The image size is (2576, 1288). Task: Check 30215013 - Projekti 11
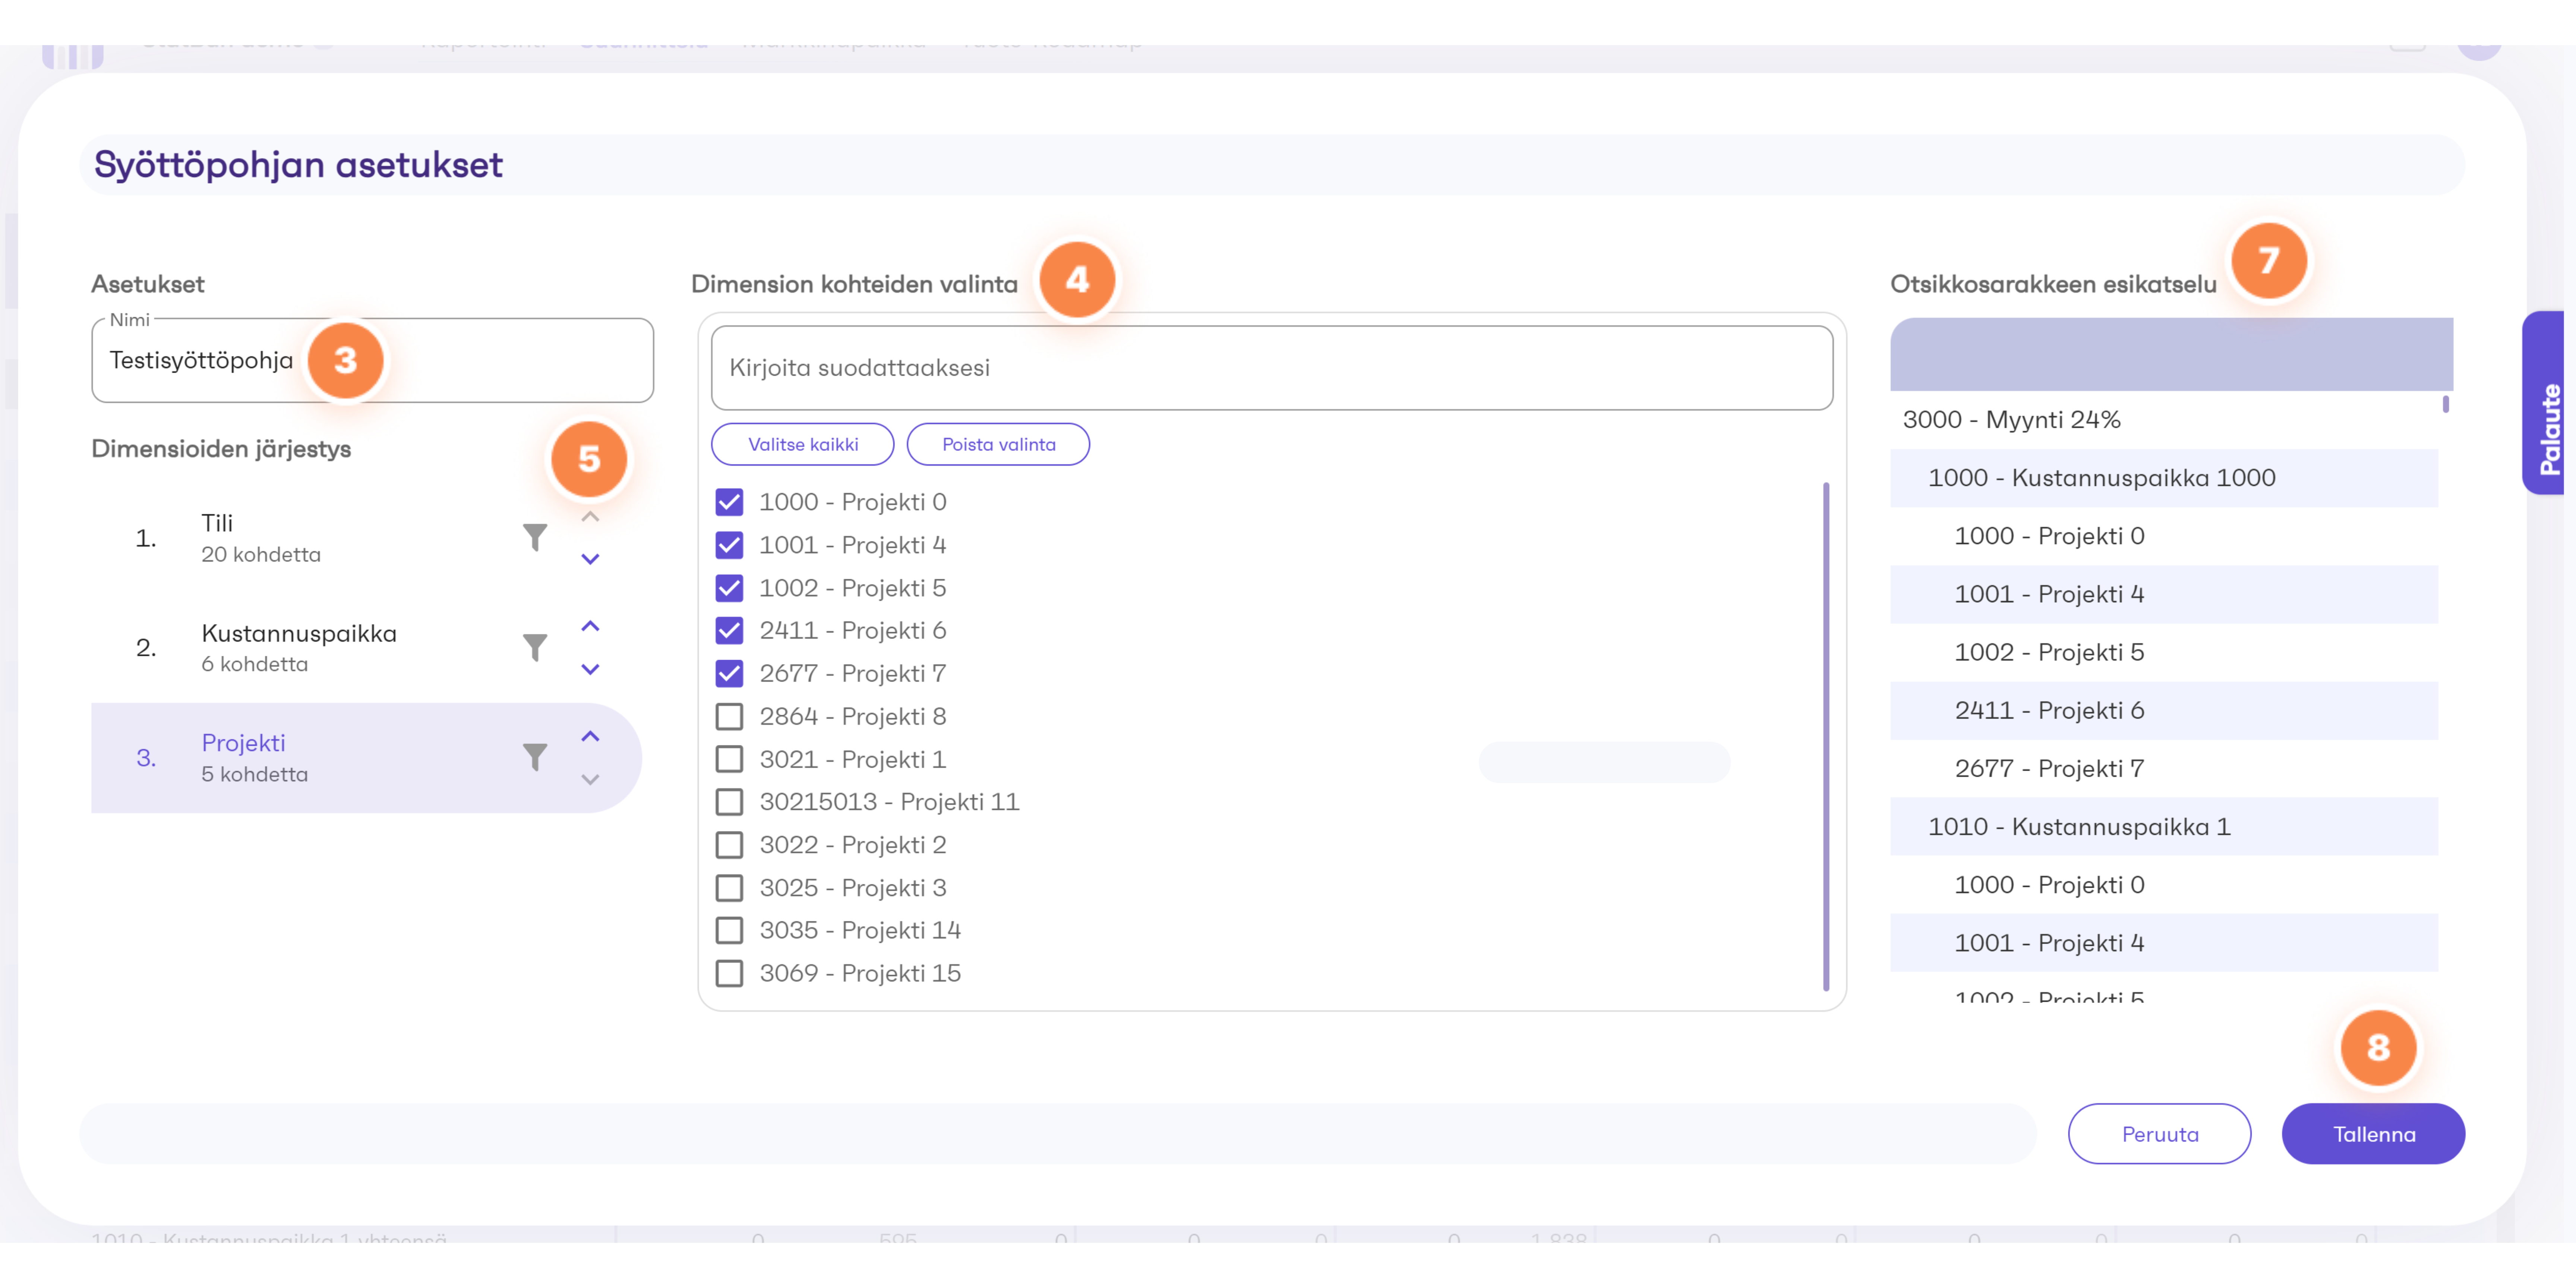click(729, 802)
